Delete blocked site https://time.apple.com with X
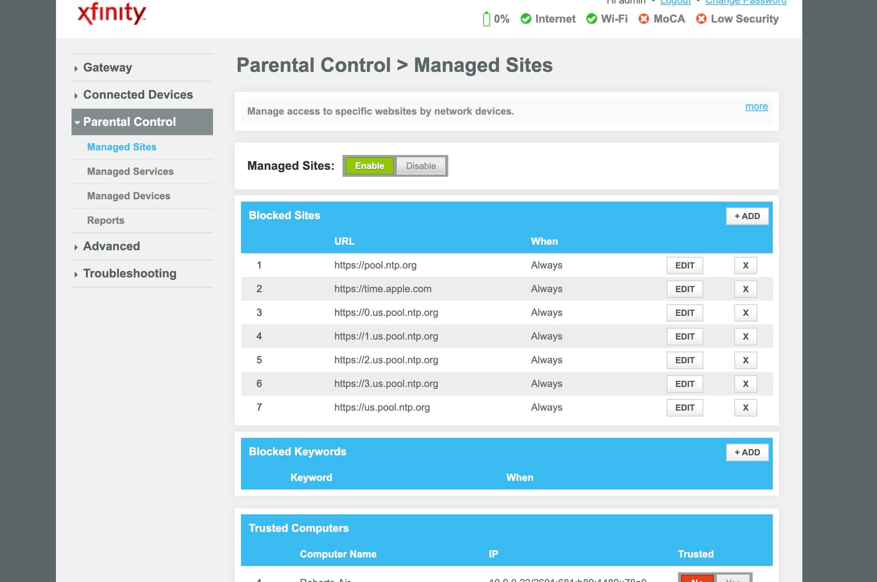This screenshot has height=582, width=877. pos(745,289)
